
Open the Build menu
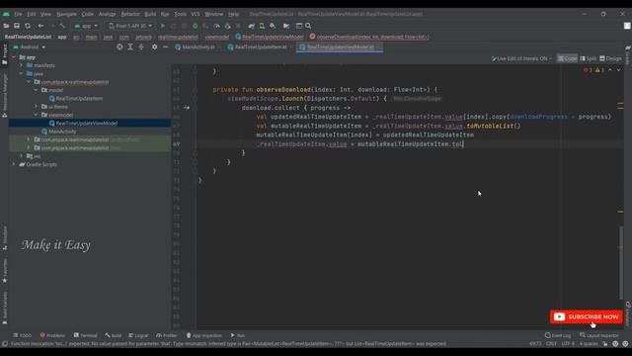[150, 14]
